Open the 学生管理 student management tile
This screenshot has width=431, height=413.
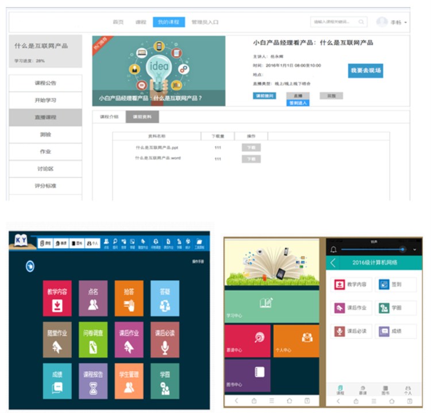[x=129, y=381]
